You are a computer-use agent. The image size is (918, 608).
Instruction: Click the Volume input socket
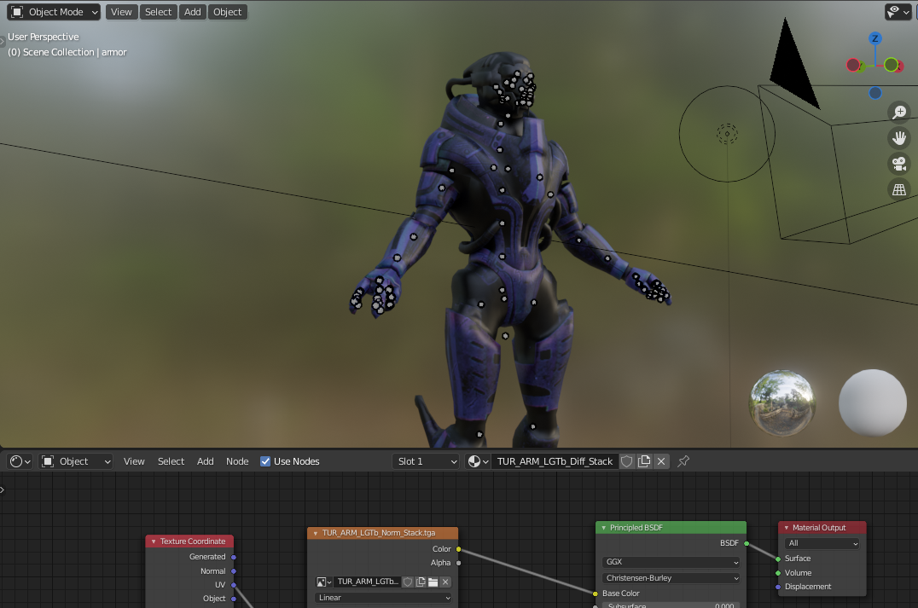point(778,573)
